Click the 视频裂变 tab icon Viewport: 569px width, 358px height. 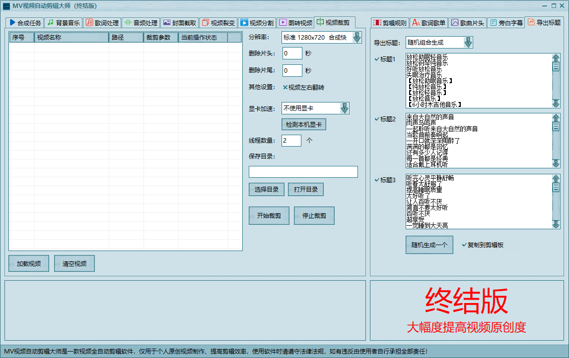pyautogui.click(x=205, y=23)
